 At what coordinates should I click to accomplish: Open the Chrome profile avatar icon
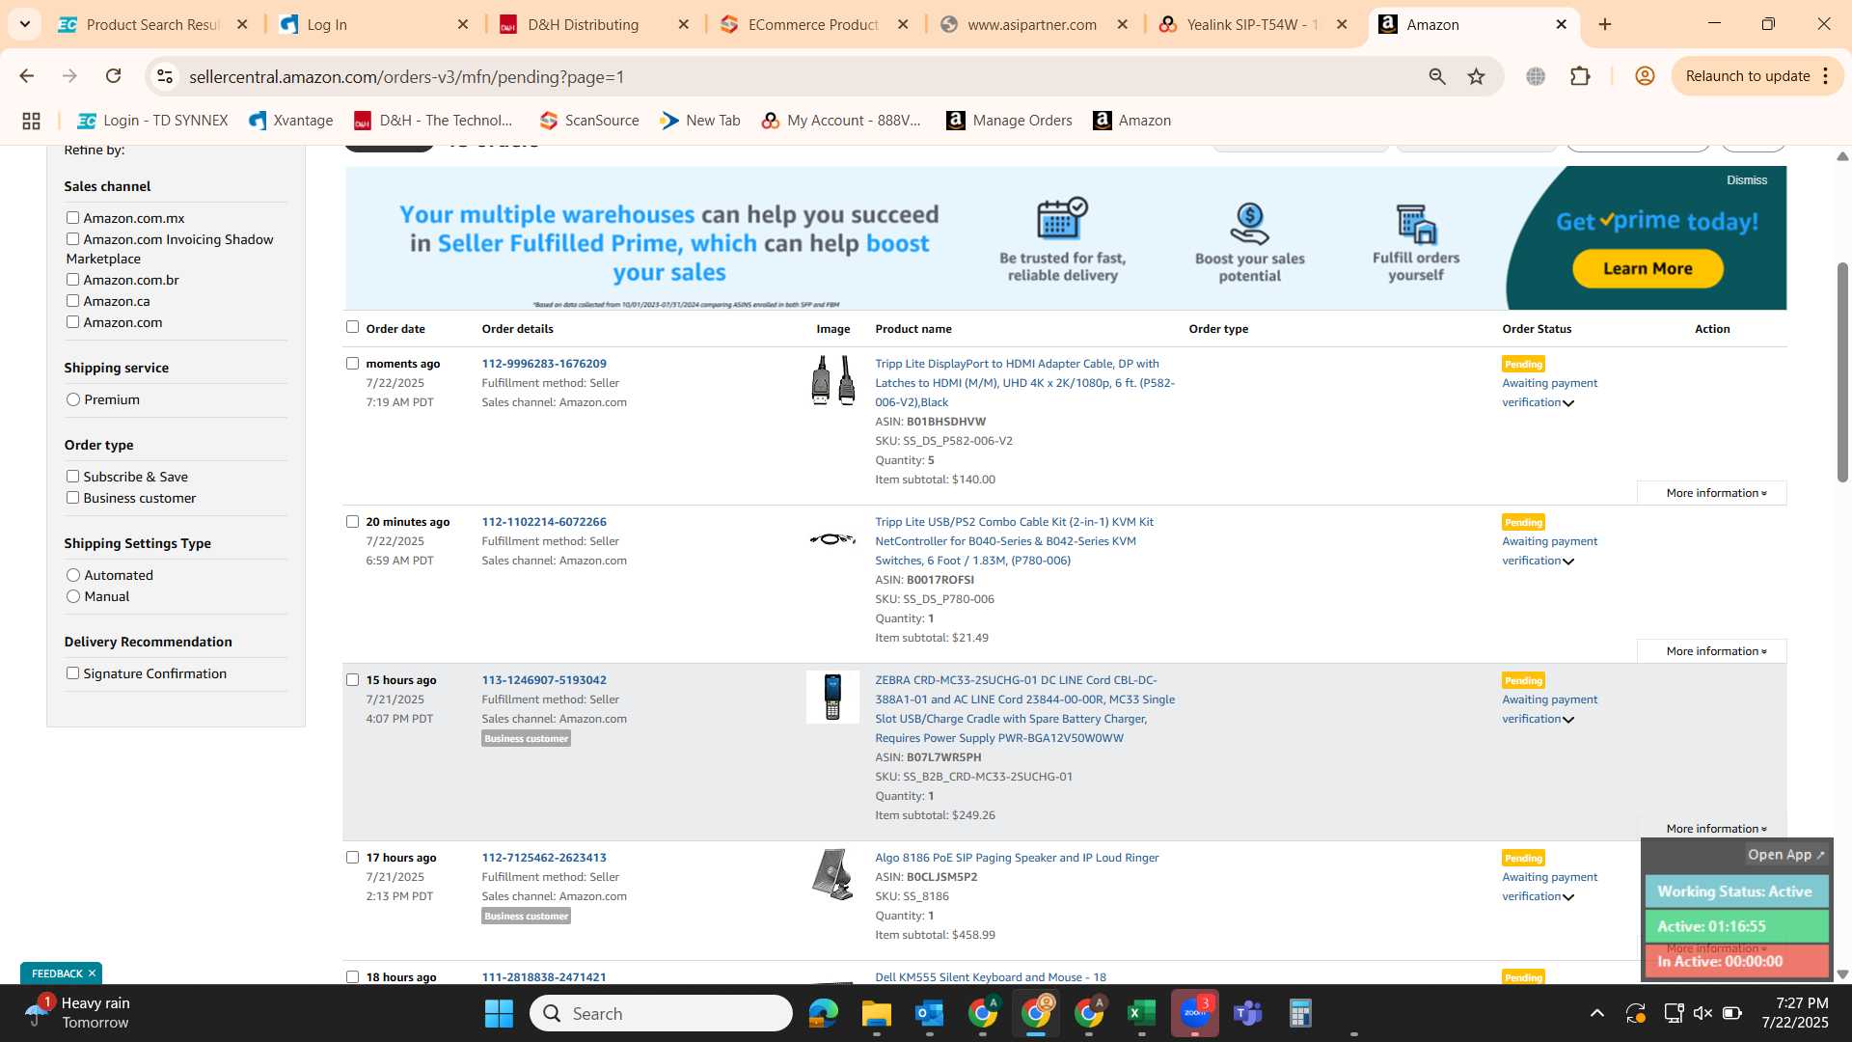point(1645,76)
